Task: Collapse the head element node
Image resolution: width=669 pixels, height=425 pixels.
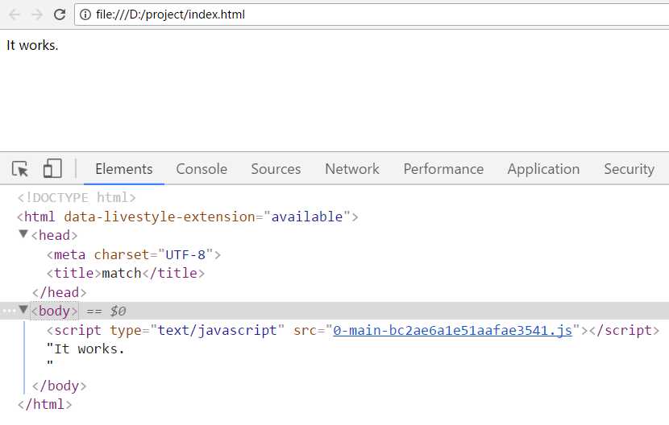Action: point(23,235)
